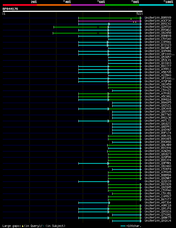Select the UniRef100_B9SVE5 label
The width and height of the screenshot is (176, 228).
tap(158, 139)
